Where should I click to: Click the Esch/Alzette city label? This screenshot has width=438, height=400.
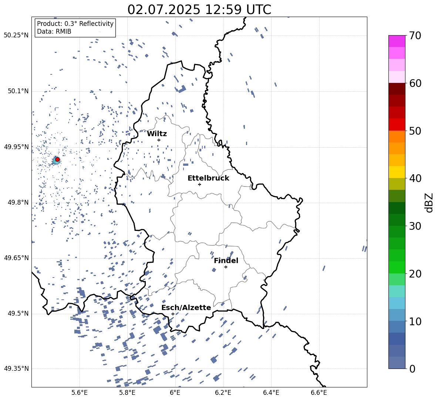coord(186,307)
